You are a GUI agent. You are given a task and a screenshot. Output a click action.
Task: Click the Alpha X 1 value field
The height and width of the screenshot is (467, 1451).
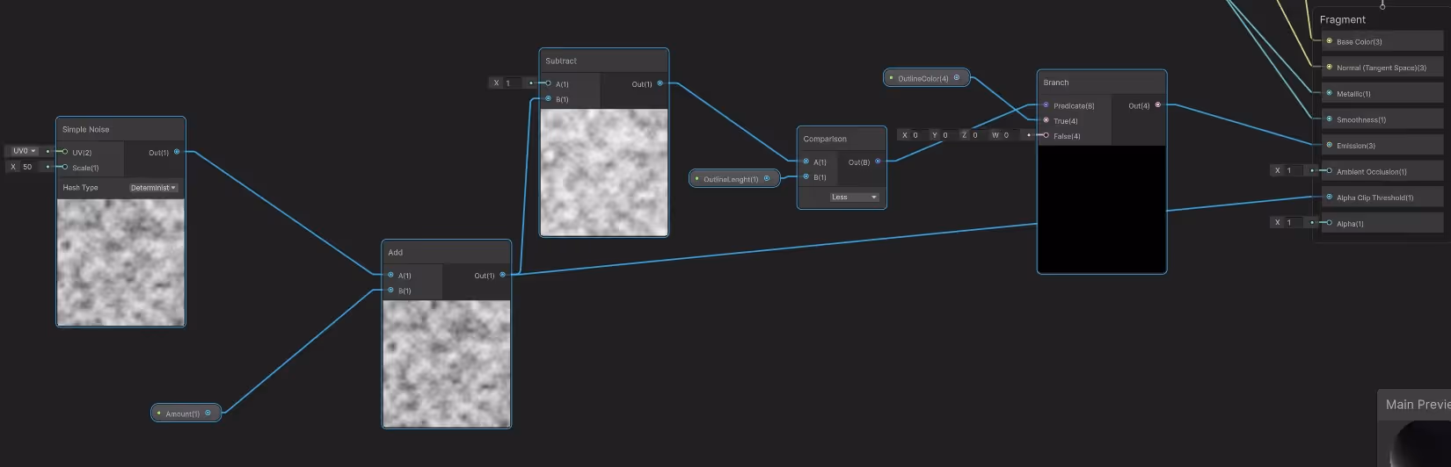click(1294, 223)
